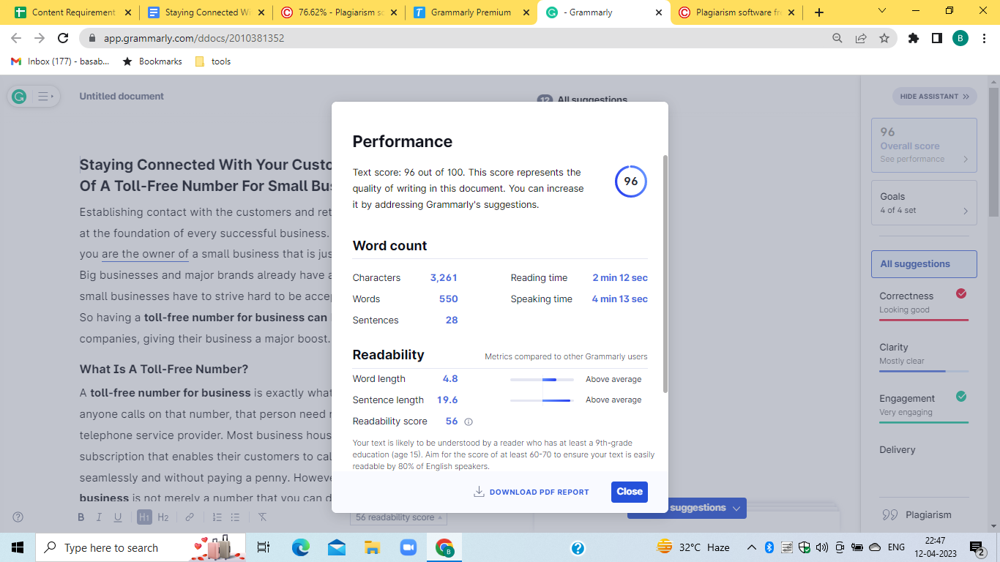Open the Plagiarism check
Image resolution: width=1000 pixels, height=562 pixels.
[917, 514]
